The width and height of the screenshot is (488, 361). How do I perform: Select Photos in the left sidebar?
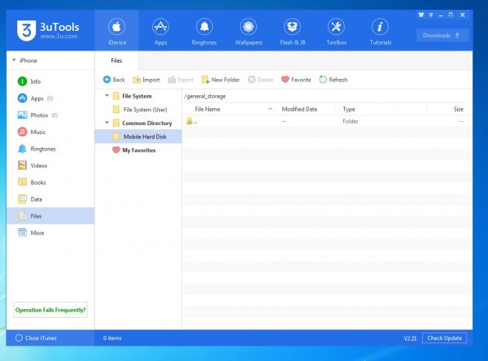point(37,115)
